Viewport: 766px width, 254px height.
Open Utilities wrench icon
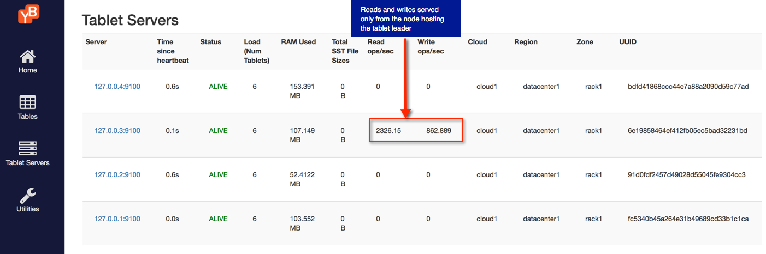pyautogui.click(x=28, y=195)
